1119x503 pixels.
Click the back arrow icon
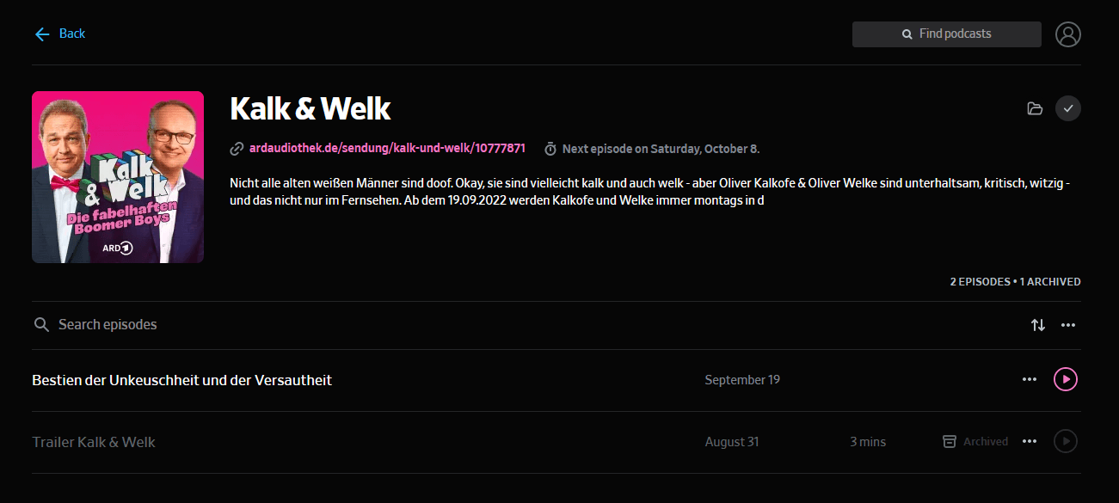(x=42, y=34)
